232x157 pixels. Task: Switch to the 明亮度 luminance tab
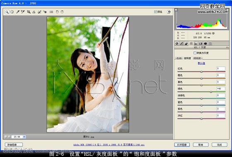[197, 58]
